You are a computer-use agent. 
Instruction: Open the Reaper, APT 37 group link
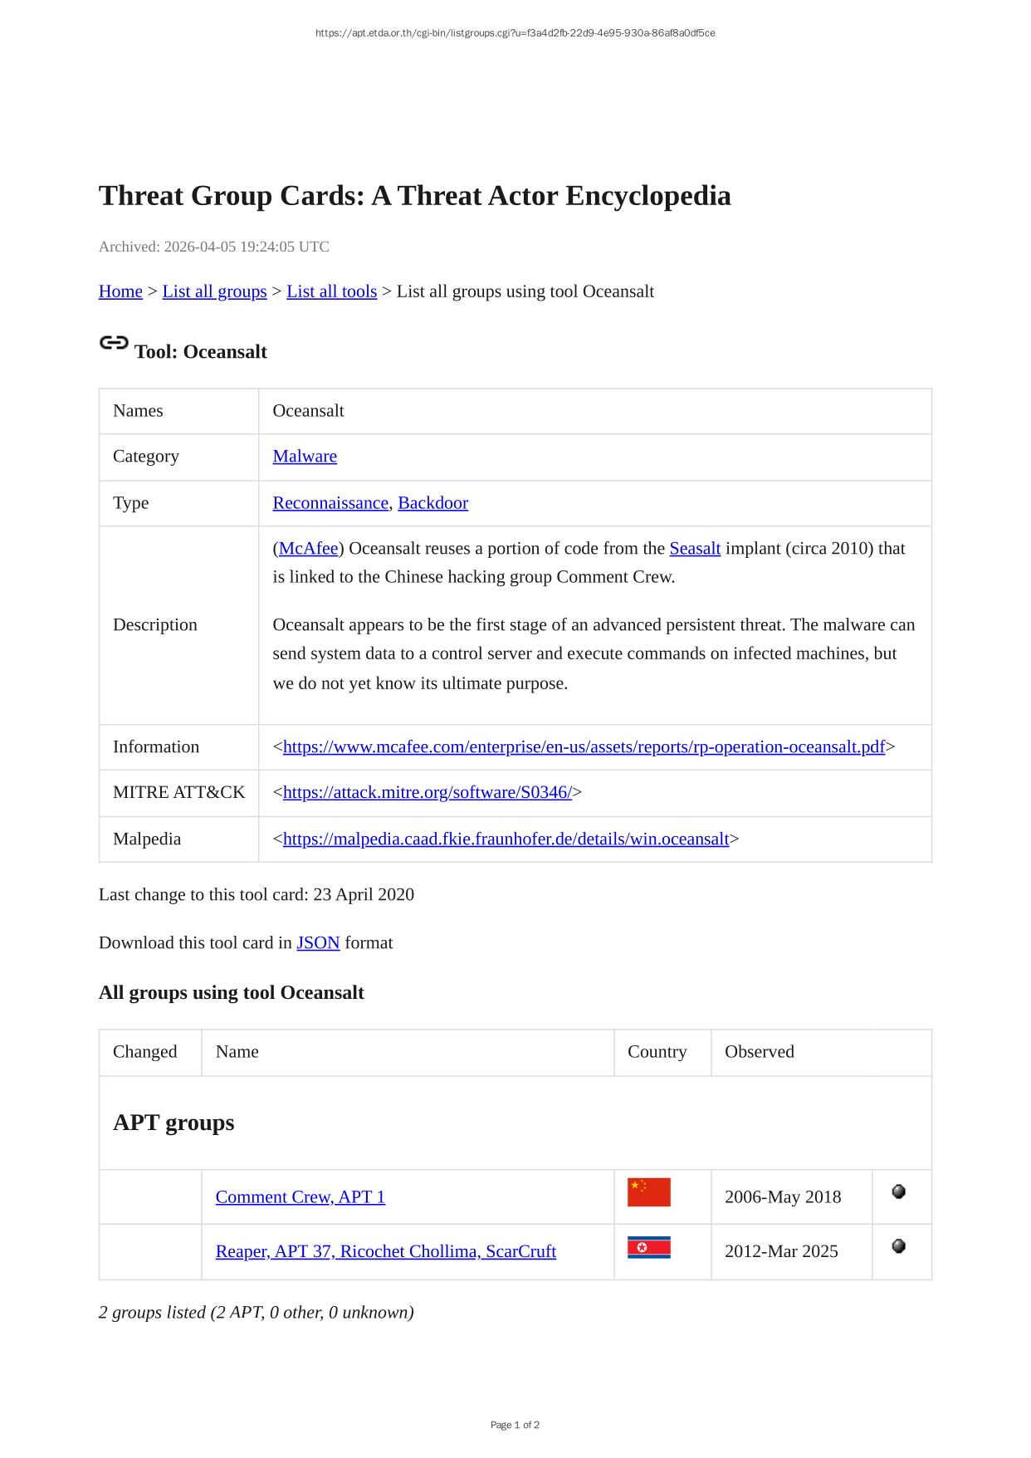pos(385,1252)
